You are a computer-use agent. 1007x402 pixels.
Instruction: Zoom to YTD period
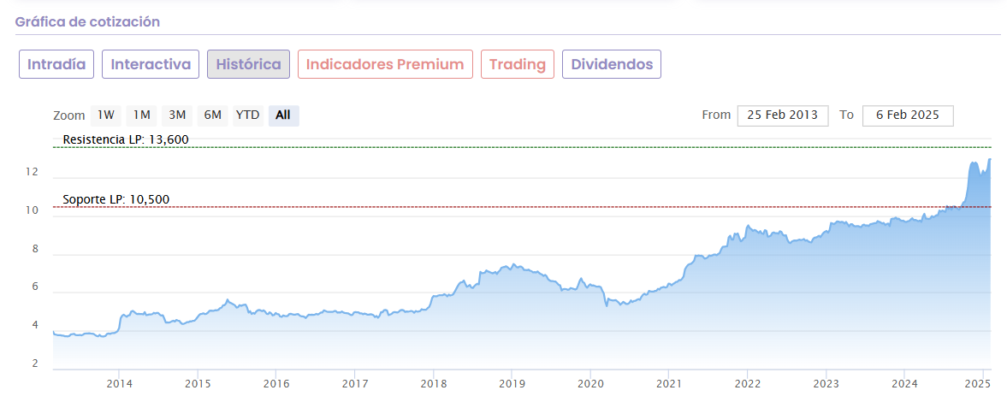247,115
